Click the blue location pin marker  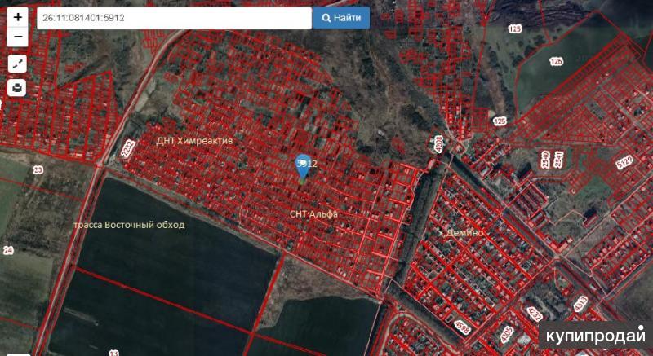303,165
